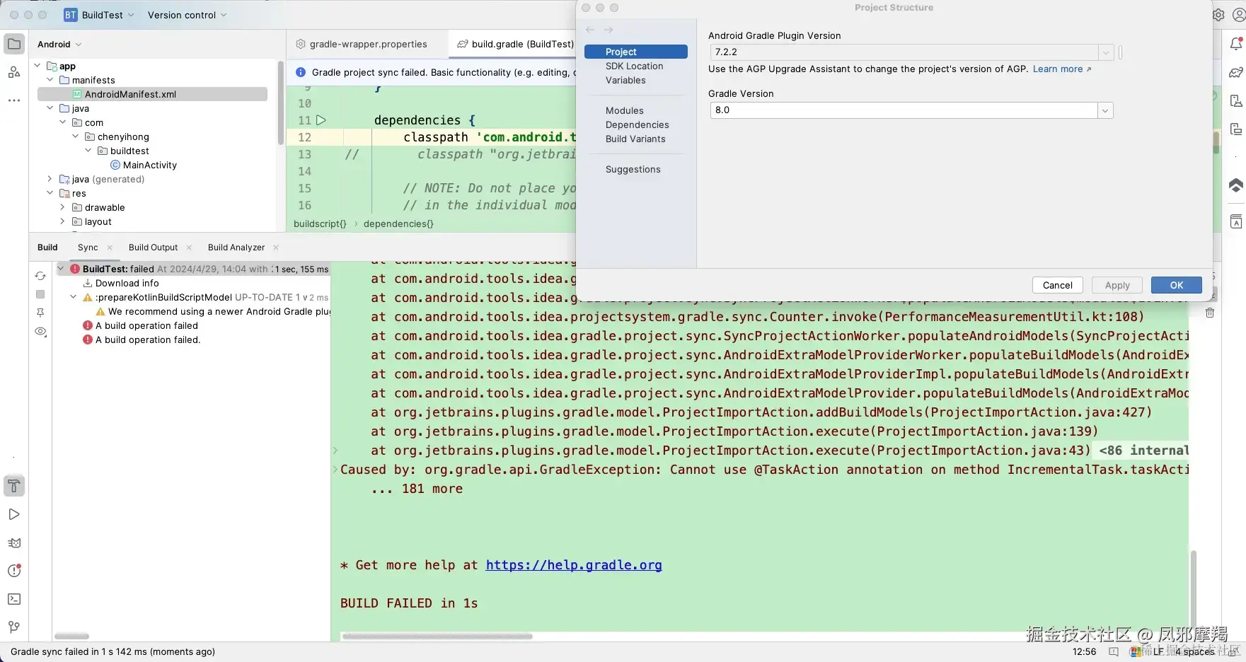Open the Terminal tool window icon
This screenshot has width=1246, height=662.
[14, 599]
